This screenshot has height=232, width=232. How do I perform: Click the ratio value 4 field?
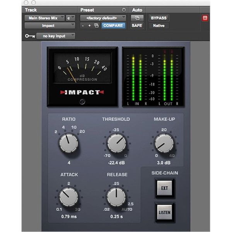point(69,163)
